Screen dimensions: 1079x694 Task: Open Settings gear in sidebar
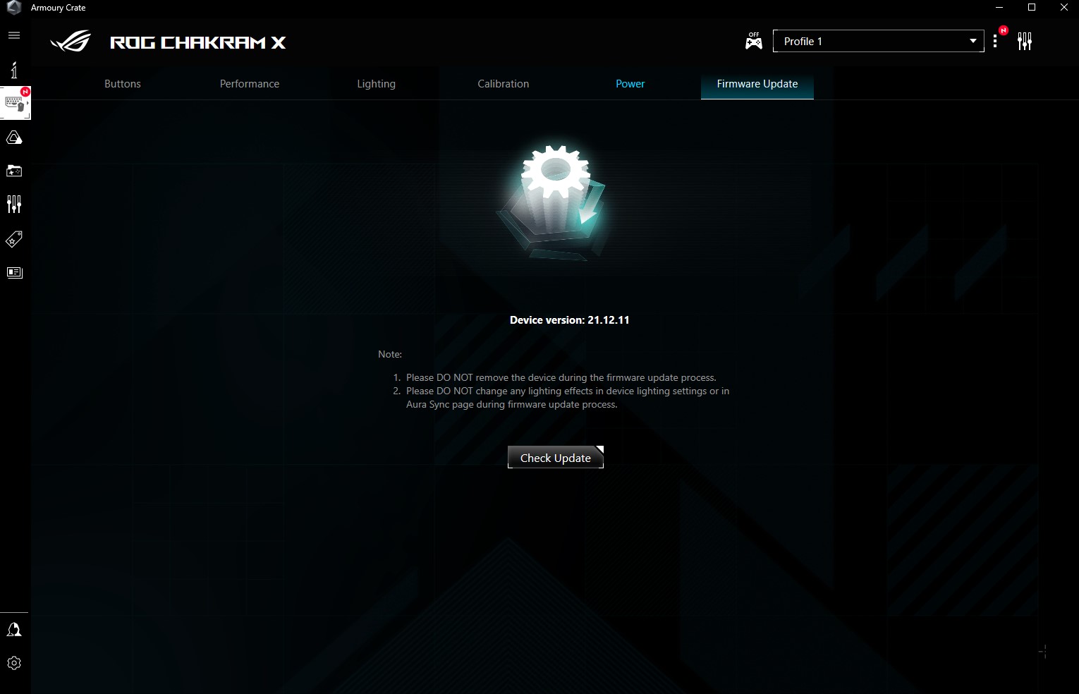click(x=14, y=663)
